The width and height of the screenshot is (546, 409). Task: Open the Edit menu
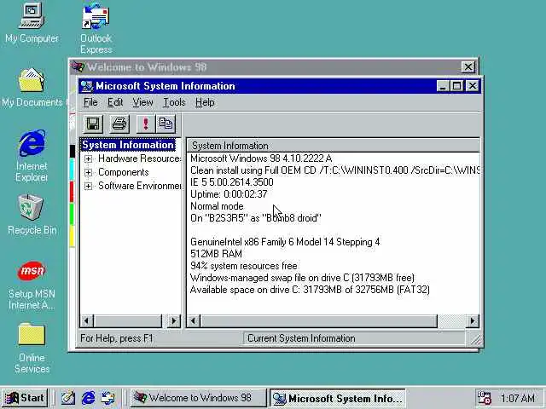tap(115, 102)
